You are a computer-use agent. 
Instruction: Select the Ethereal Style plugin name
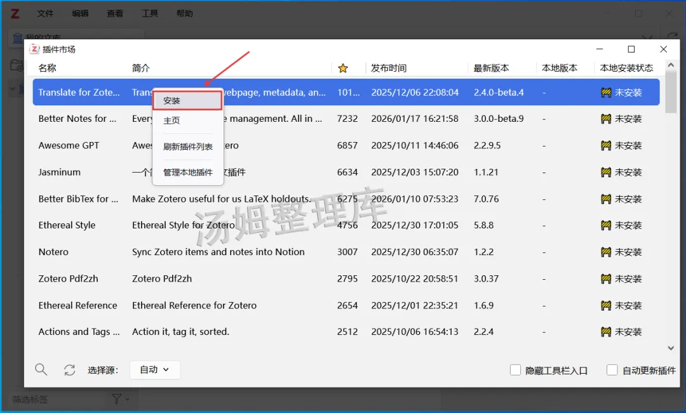pyautogui.click(x=67, y=225)
